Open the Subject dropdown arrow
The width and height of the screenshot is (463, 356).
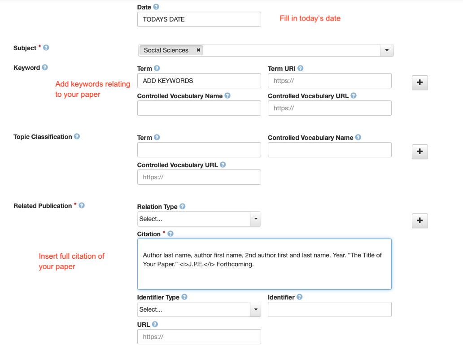click(387, 50)
